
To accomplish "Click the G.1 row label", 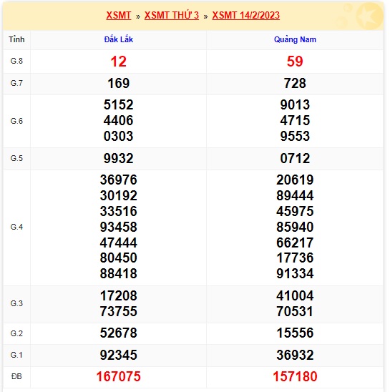I will [x=16, y=355].
